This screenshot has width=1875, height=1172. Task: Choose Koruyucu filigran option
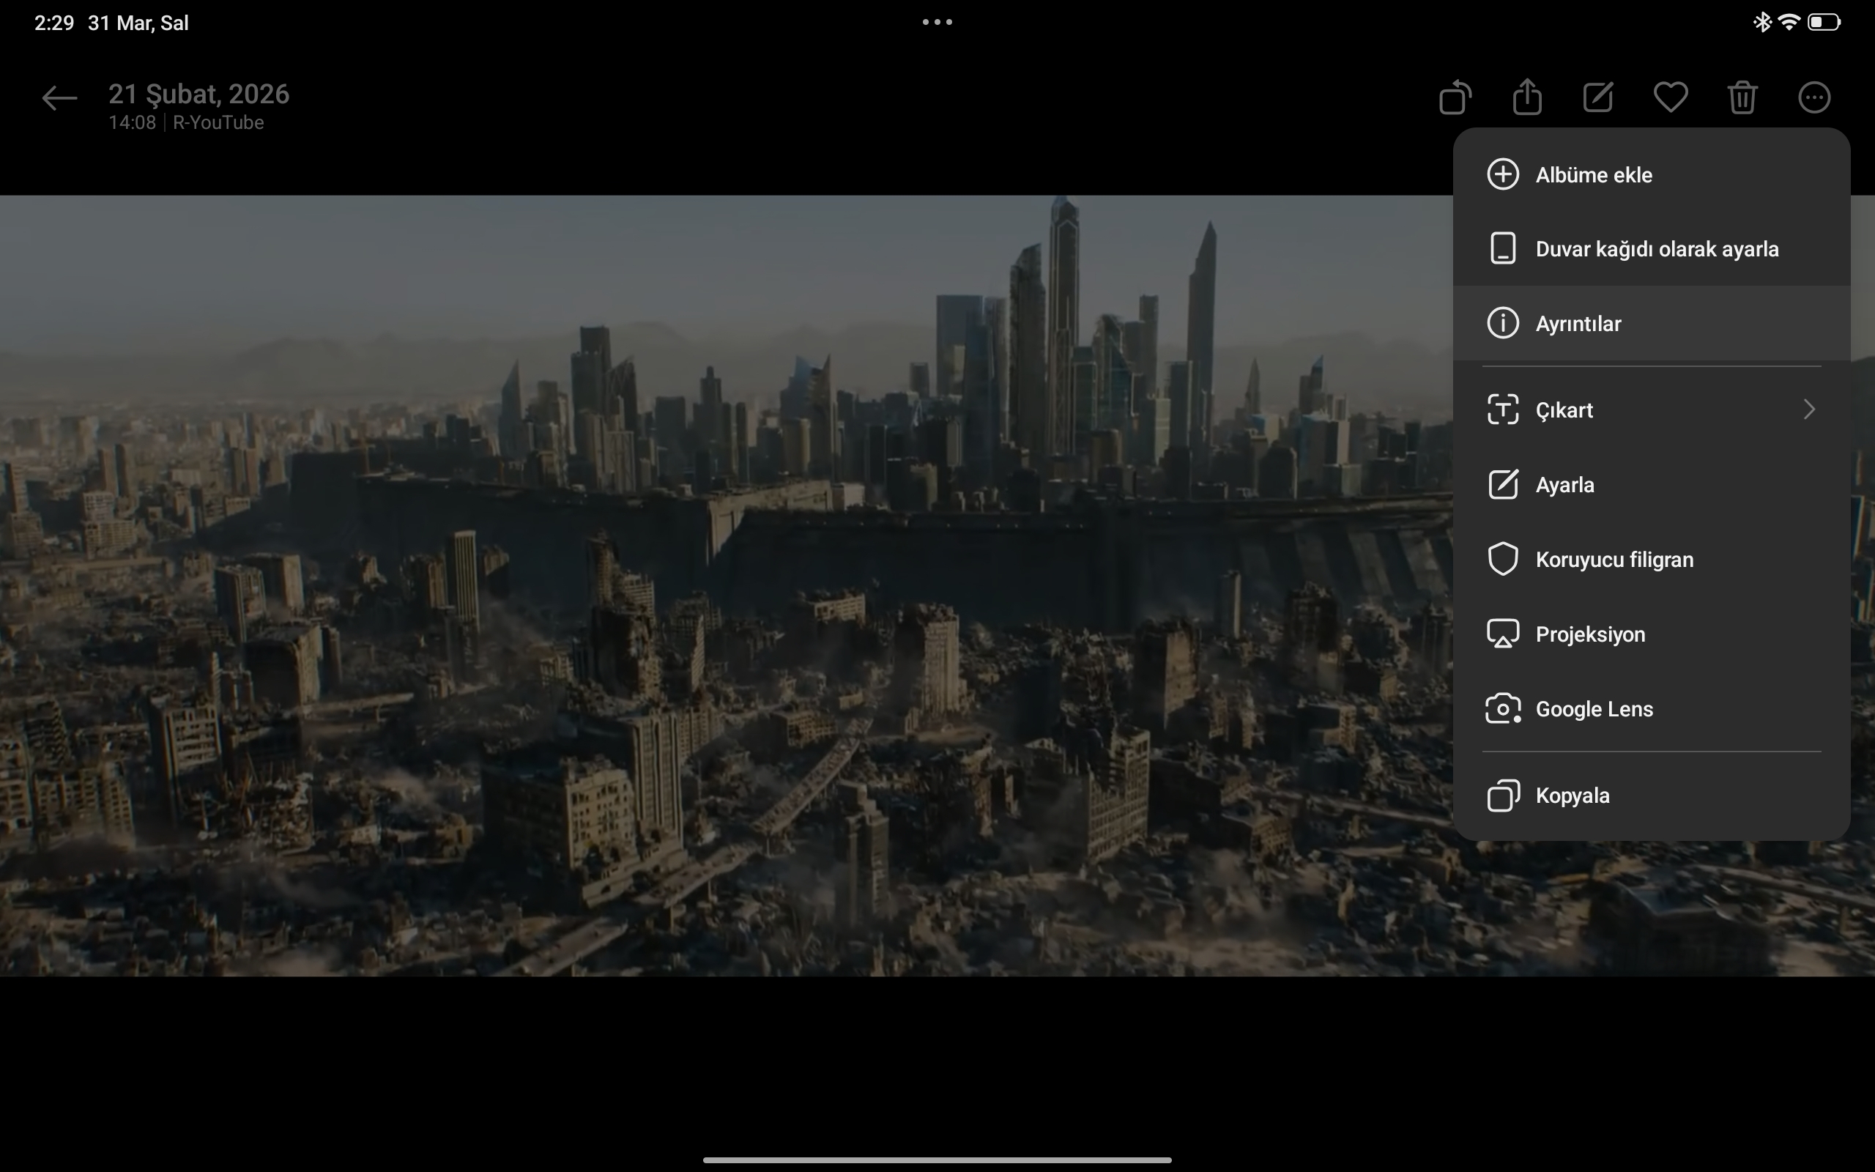pyautogui.click(x=1614, y=560)
